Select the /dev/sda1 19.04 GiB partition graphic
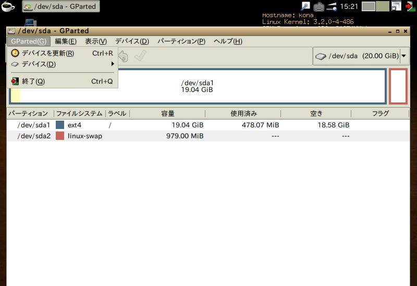Screen dimensions: 417x286 [x=198, y=86]
